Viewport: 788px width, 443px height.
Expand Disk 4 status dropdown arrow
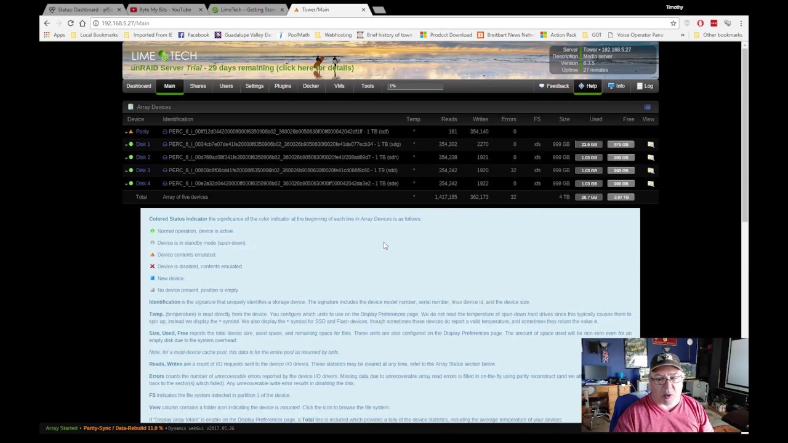pyautogui.click(x=126, y=183)
